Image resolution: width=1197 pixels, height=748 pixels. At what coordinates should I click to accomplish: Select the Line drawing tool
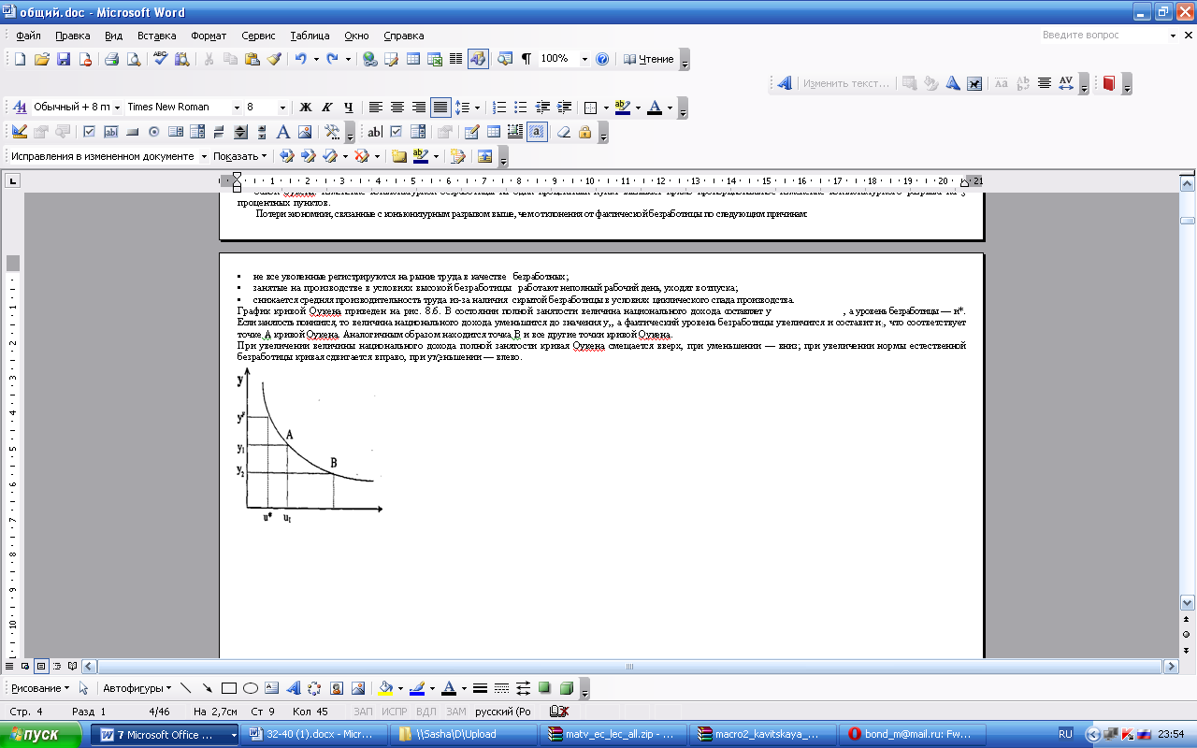click(x=185, y=688)
